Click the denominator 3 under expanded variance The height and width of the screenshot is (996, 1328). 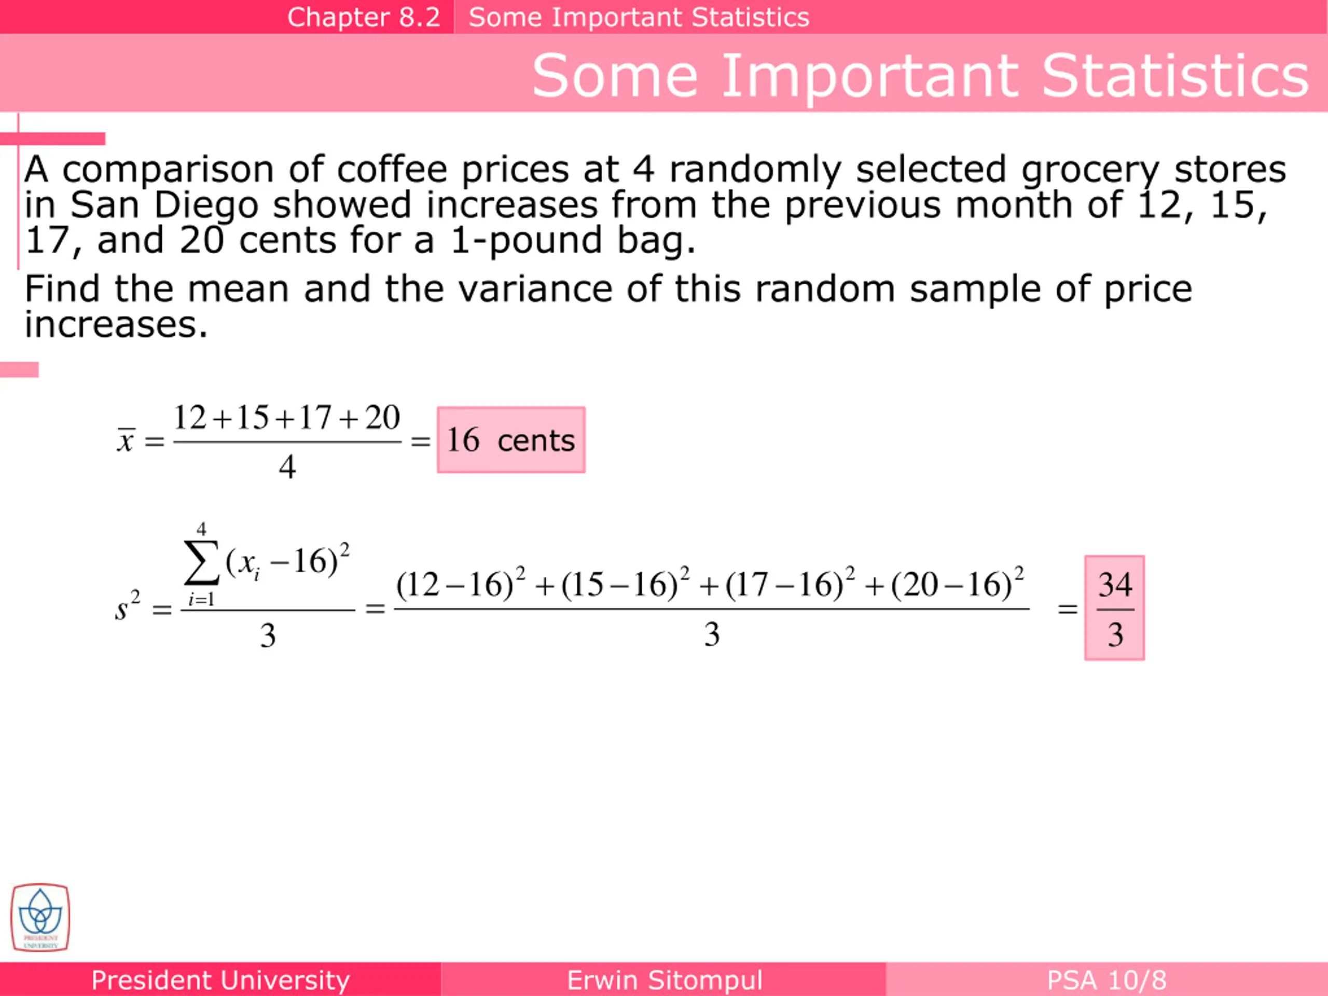(711, 634)
